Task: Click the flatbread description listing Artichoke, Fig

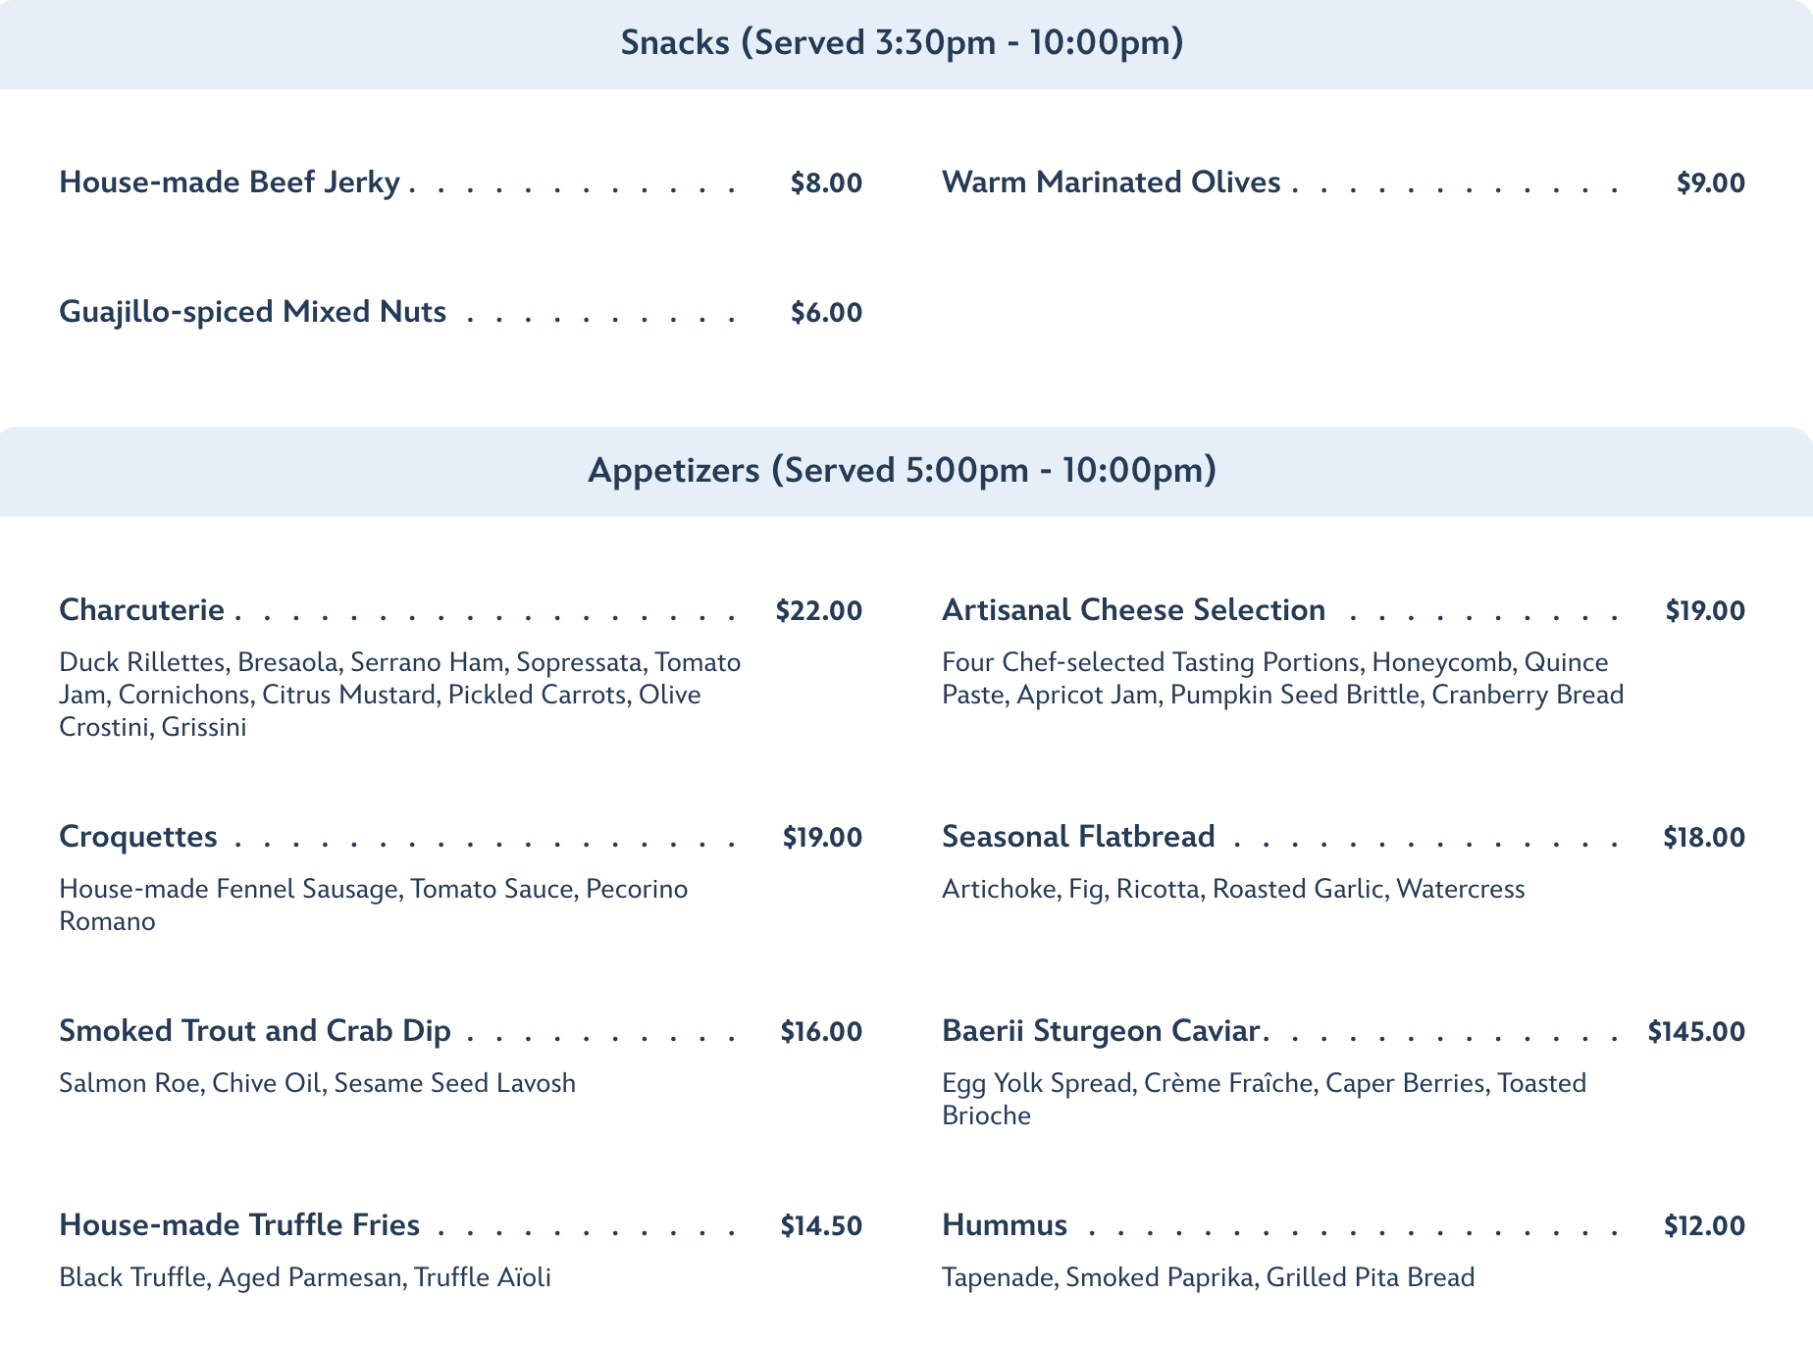Action: point(1233,889)
